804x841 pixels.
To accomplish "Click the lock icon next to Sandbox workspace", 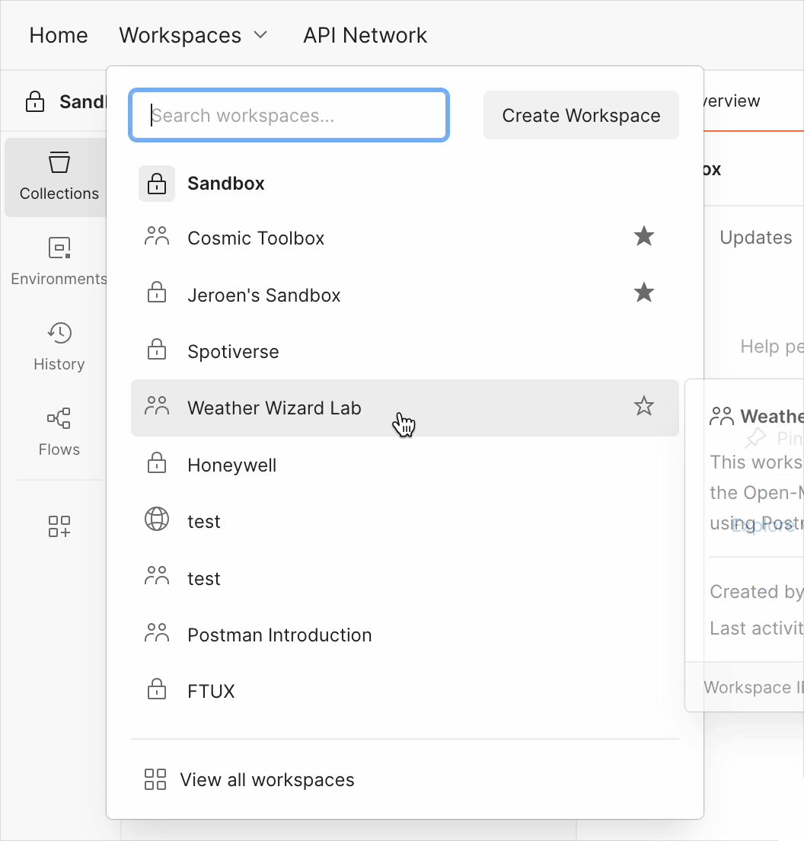I will tap(157, 184).
